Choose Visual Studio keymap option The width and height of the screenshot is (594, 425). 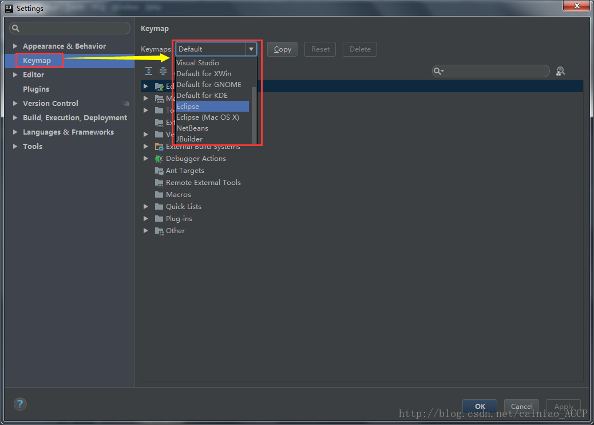[212, 62]
